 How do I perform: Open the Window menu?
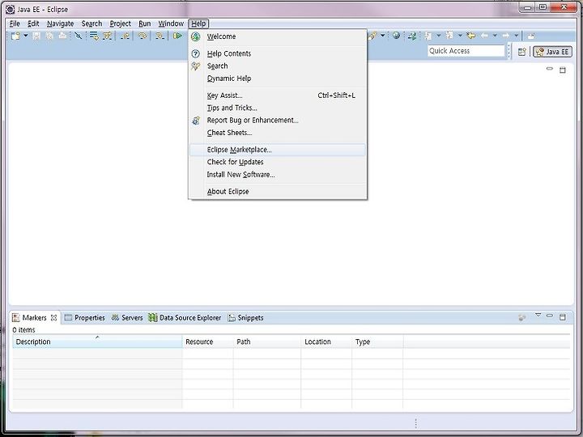(171, 23)
